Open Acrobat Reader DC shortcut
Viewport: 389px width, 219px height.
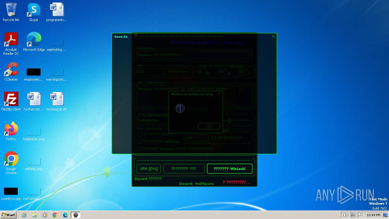click(11, 44)
